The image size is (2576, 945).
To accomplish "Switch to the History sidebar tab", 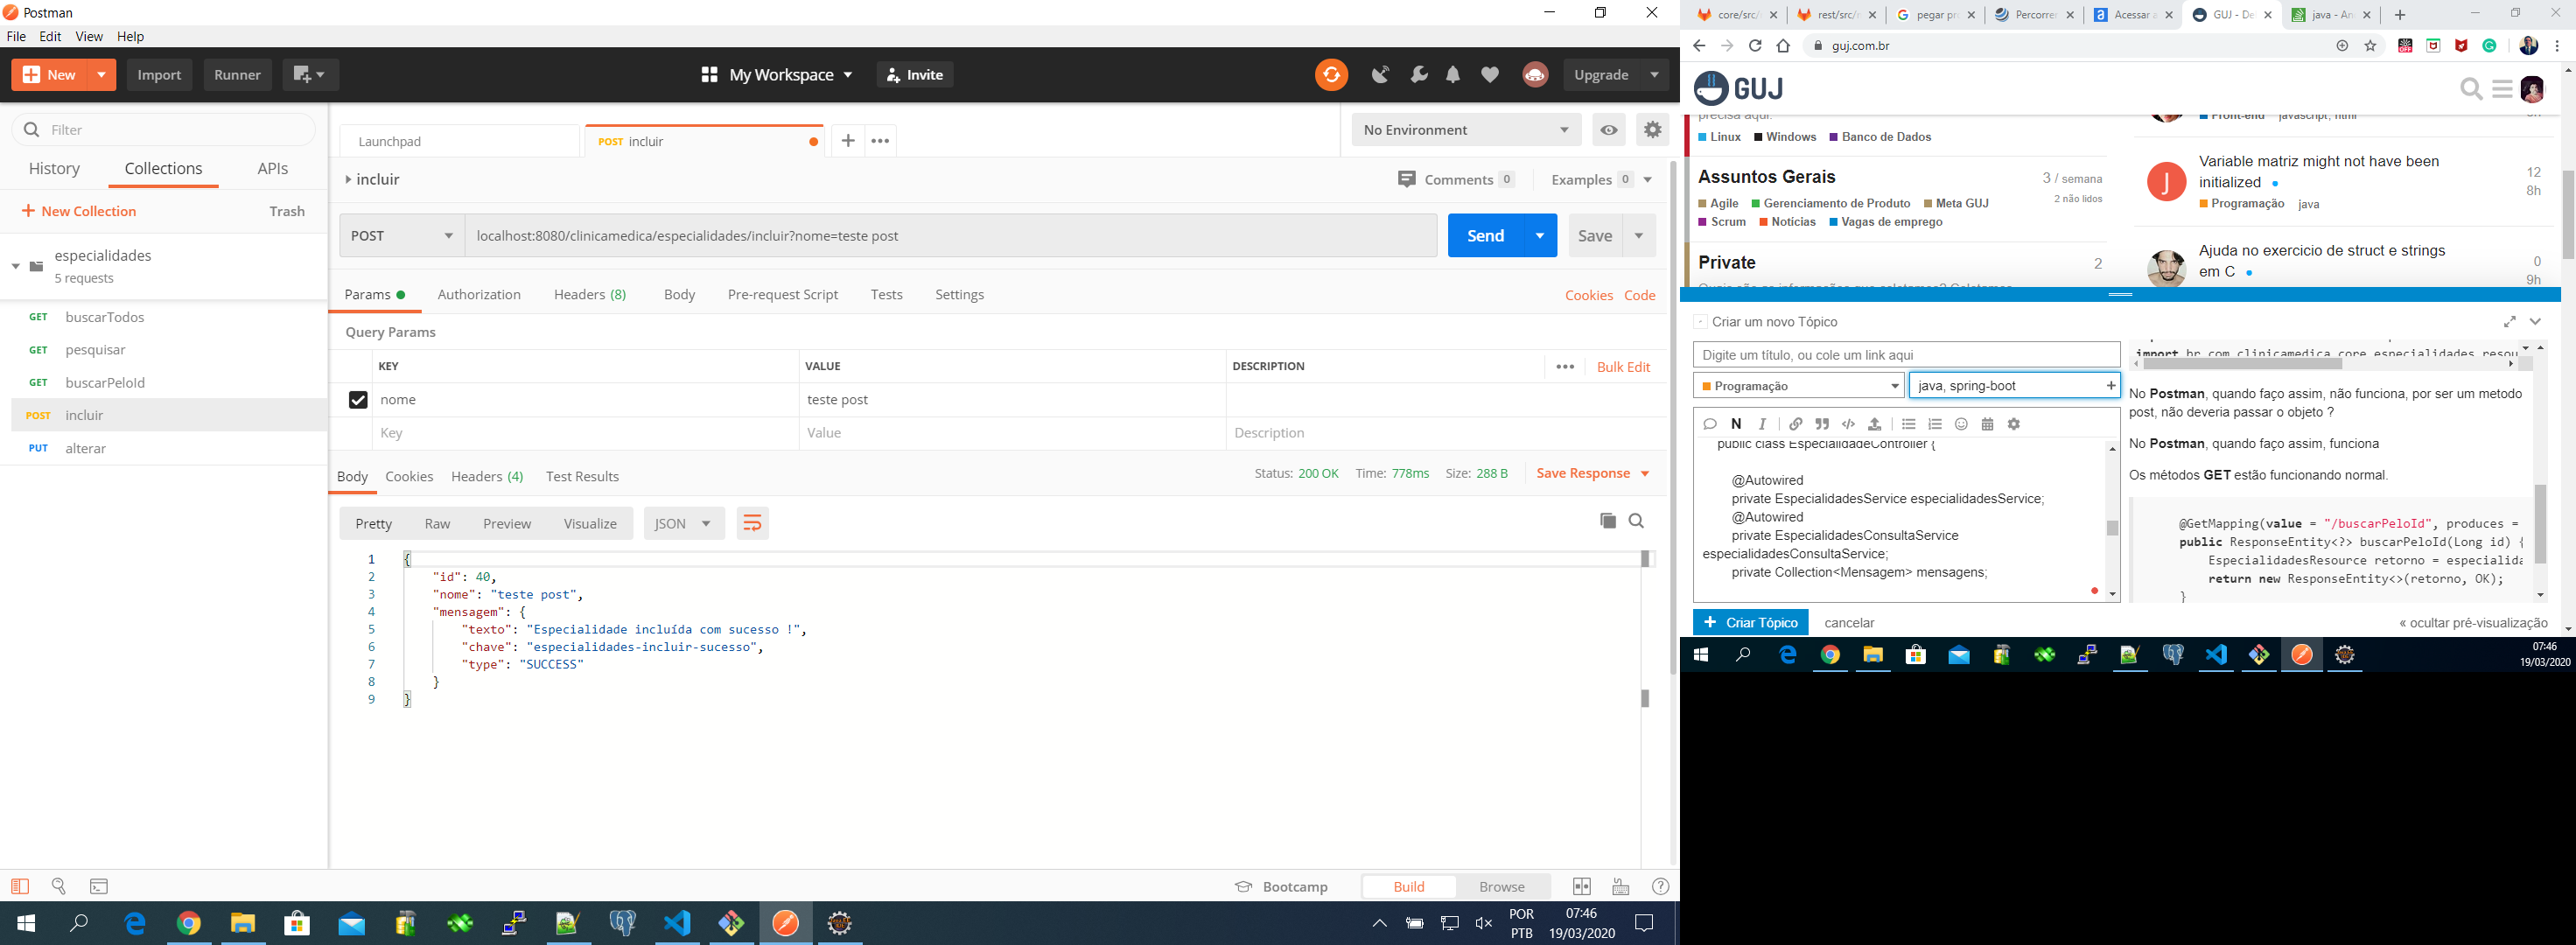I will tap(54, 169).
